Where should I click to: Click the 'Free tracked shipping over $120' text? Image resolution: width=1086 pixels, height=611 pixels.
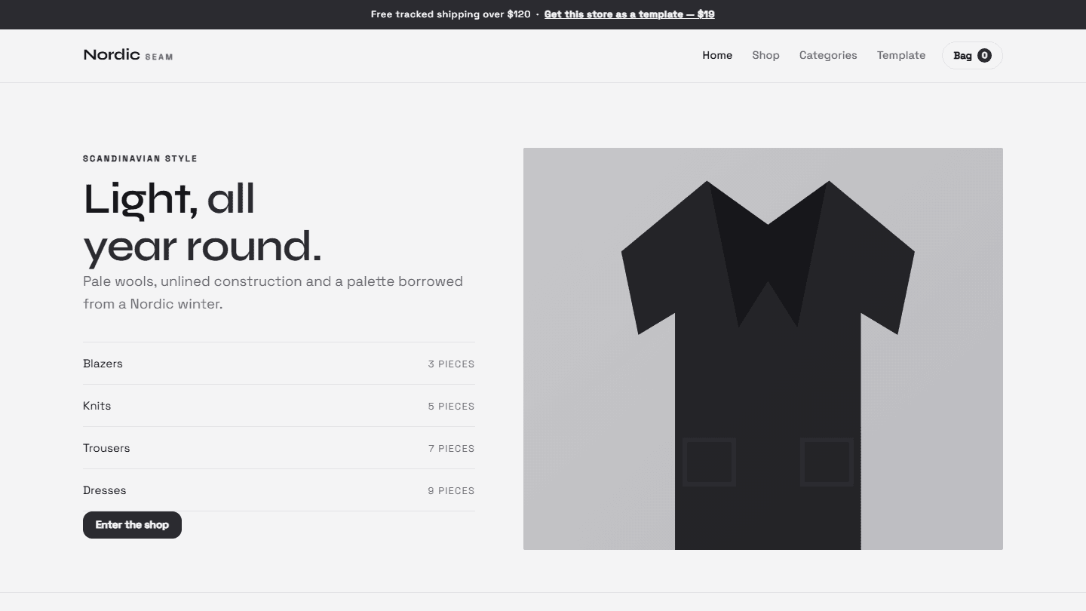click(x=450, y=14)
